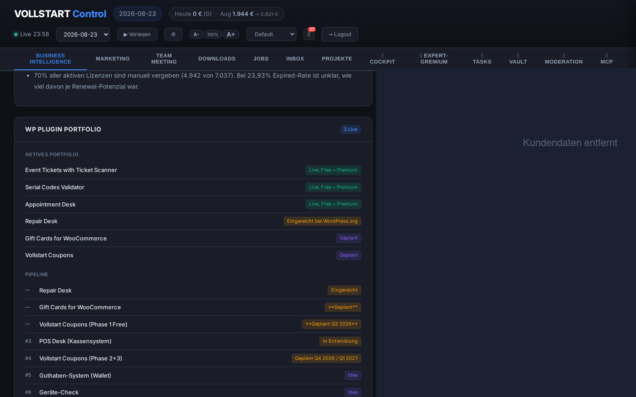Click the Kundendaten entfernt placeholder text
Screen dimensions: 636x397
pos(570,143)
